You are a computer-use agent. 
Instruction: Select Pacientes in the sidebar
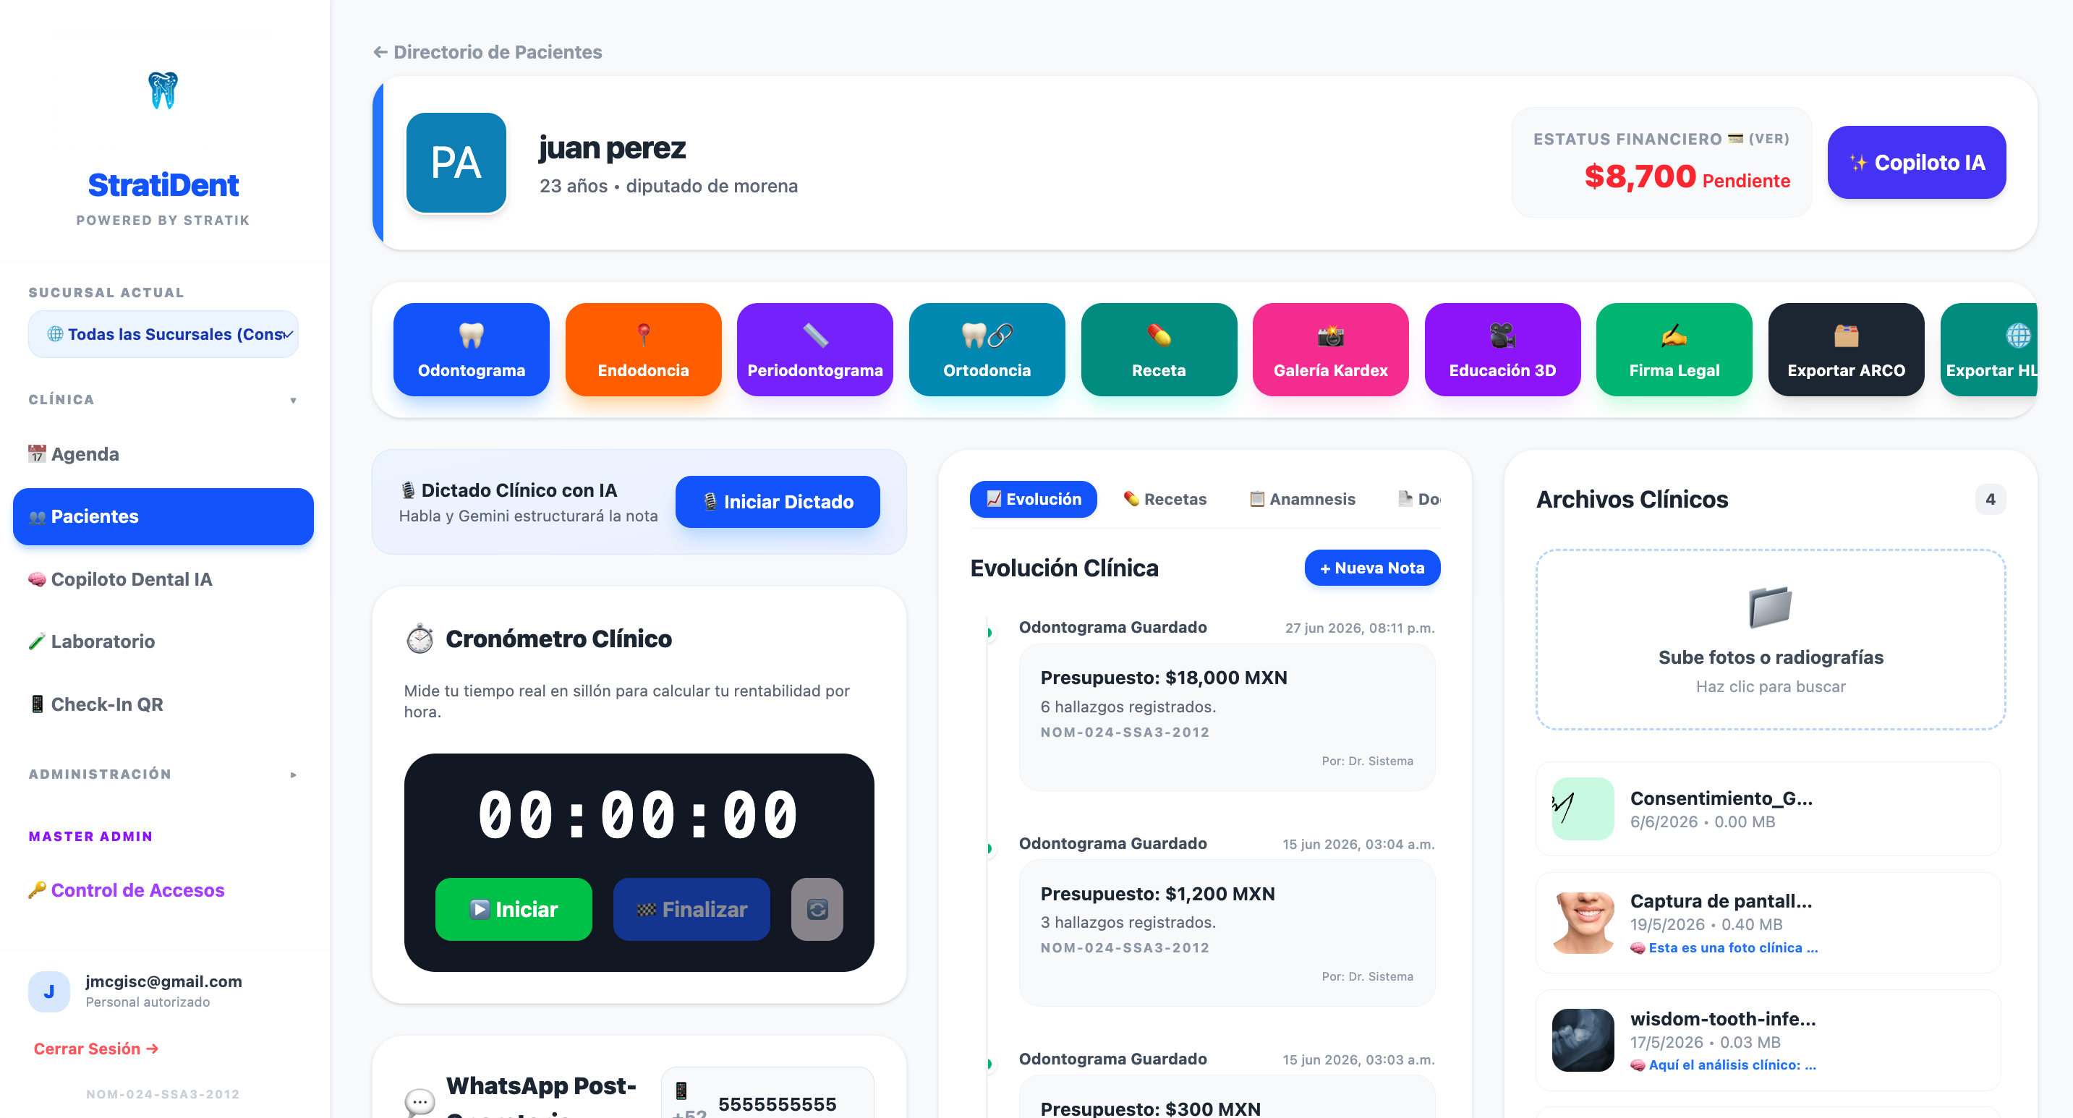(x=163, y=516)
